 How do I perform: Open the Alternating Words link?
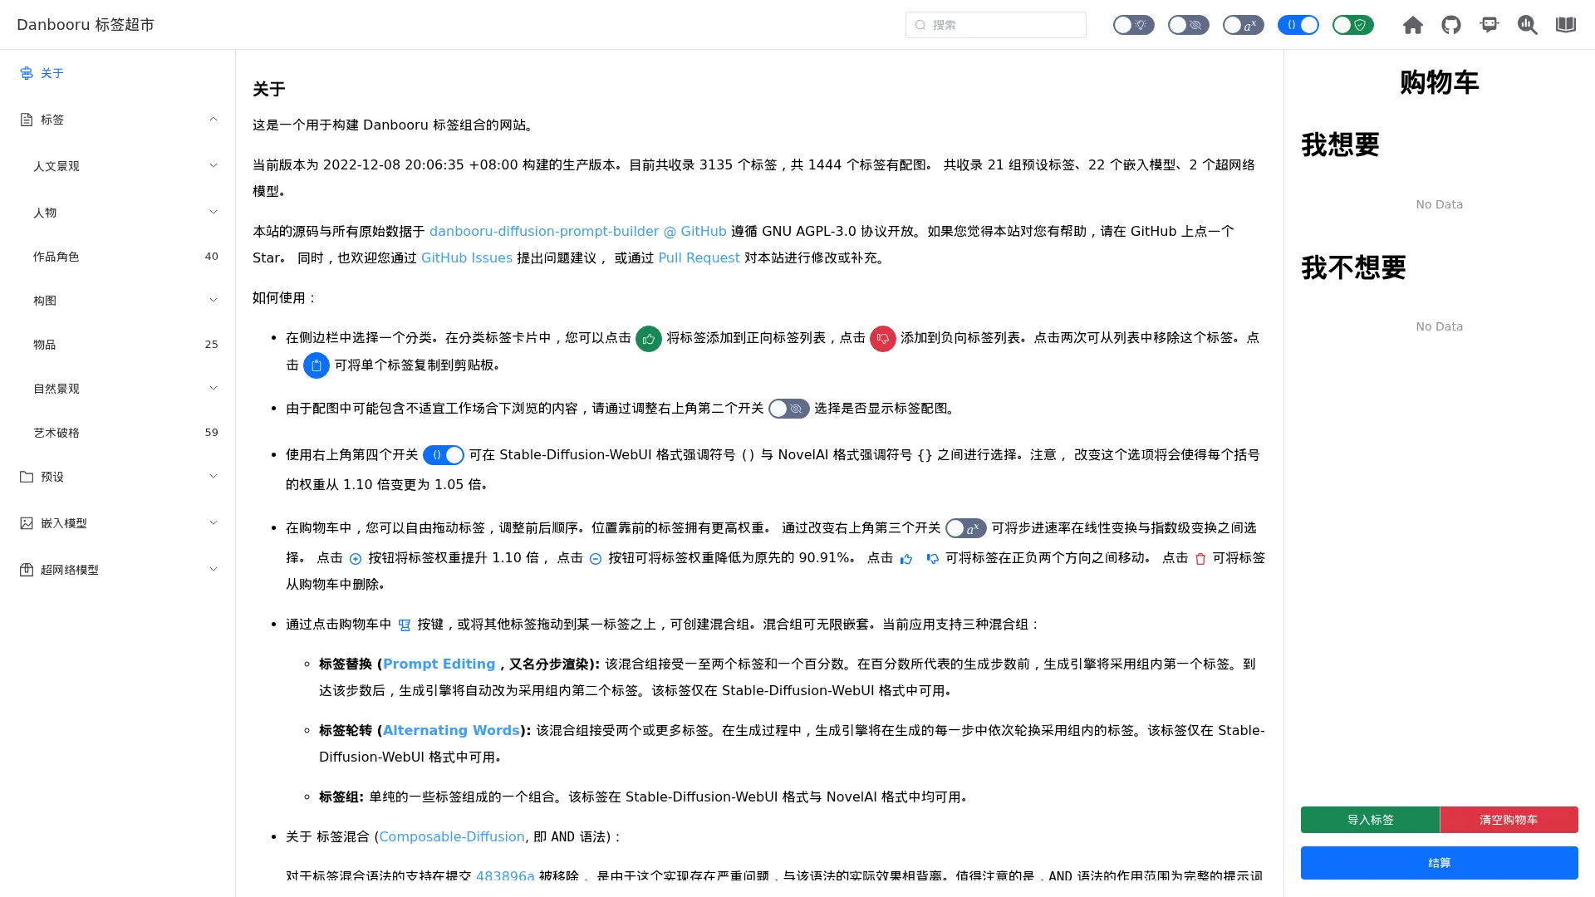coord(451,731)
